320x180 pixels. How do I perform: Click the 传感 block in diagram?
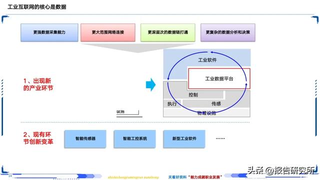pyautogui.click(x=216, y=103)
